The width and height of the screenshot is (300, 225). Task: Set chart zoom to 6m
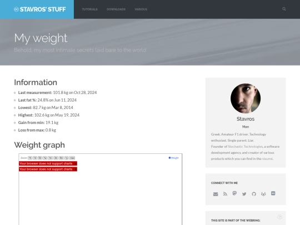61,158
